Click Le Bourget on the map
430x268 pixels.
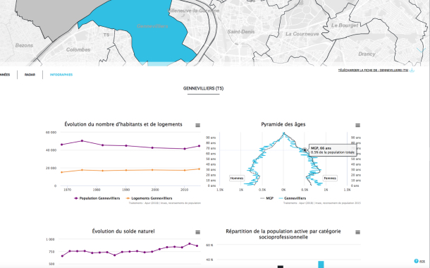(345, 25)
